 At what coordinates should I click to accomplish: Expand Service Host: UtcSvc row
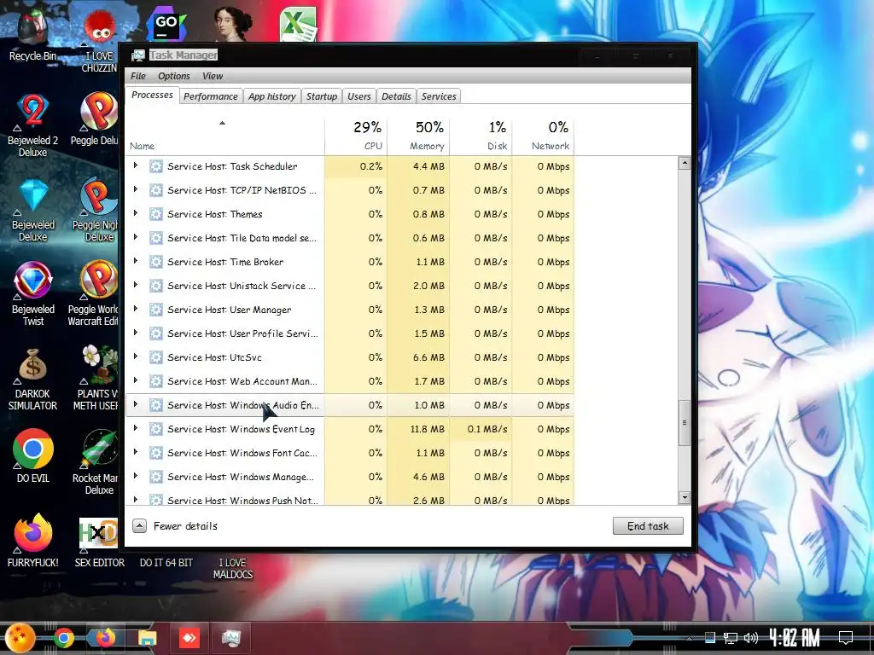136,357
